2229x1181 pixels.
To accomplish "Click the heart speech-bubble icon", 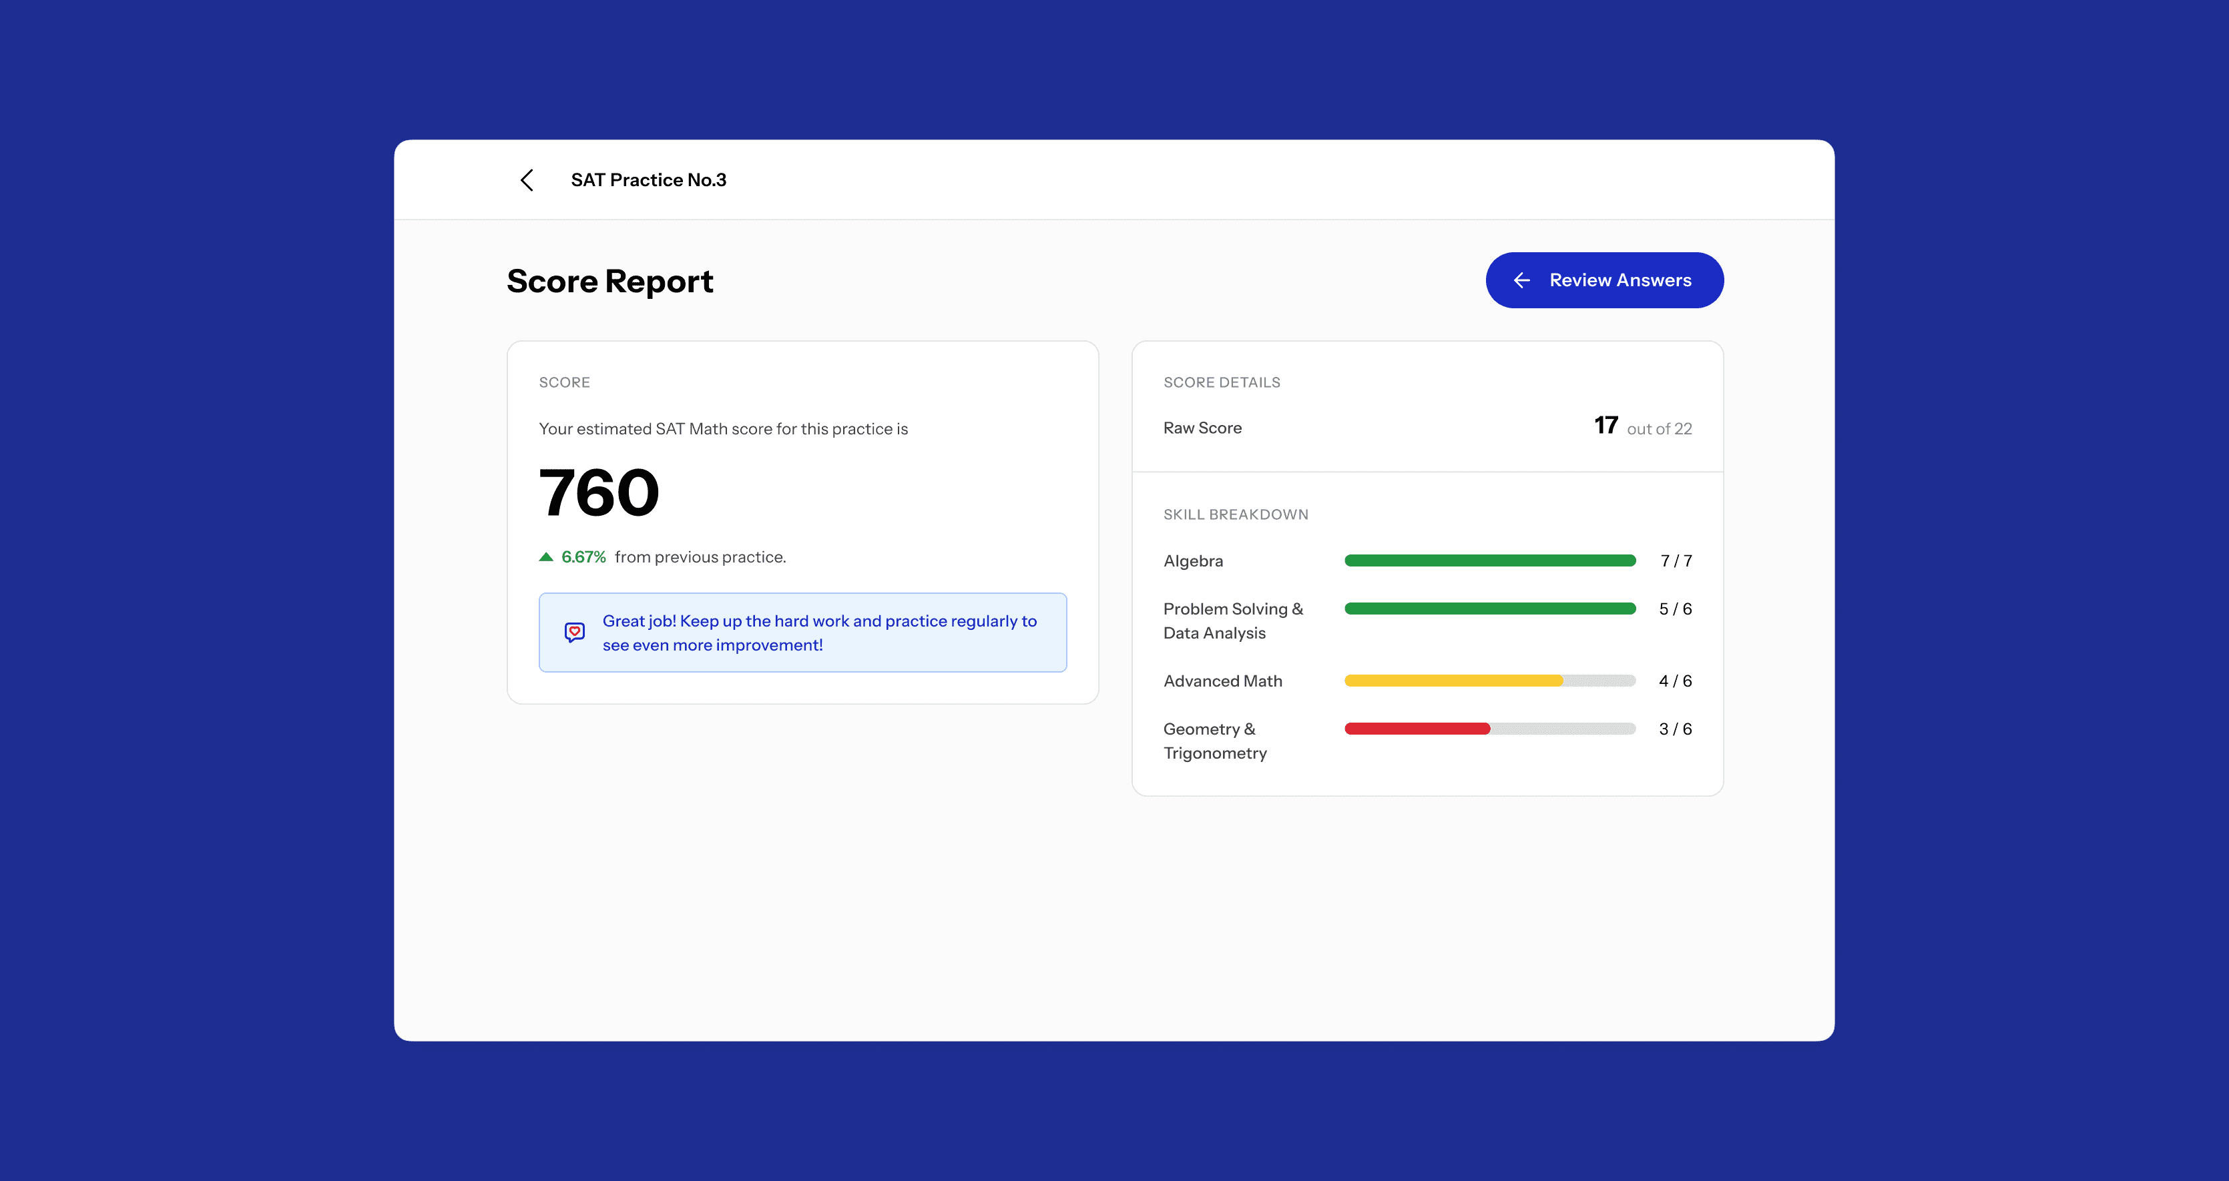I will click(575, 633).
